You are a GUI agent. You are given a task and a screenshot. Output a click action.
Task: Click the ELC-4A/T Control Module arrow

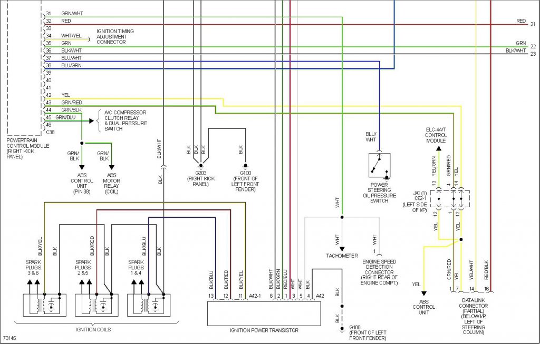coord(438,149)
